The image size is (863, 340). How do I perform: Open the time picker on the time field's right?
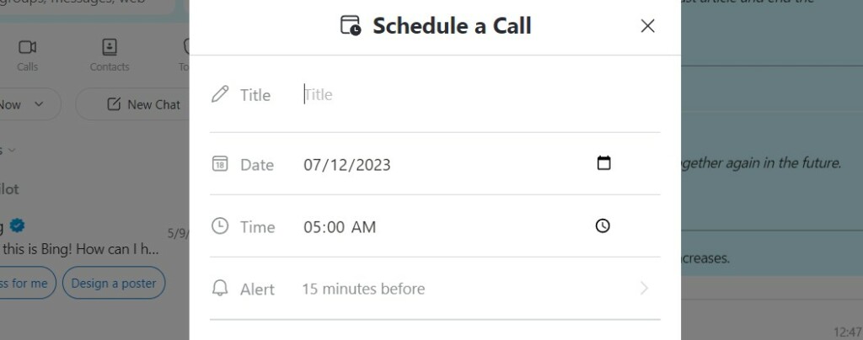click(x=603, y=226)
